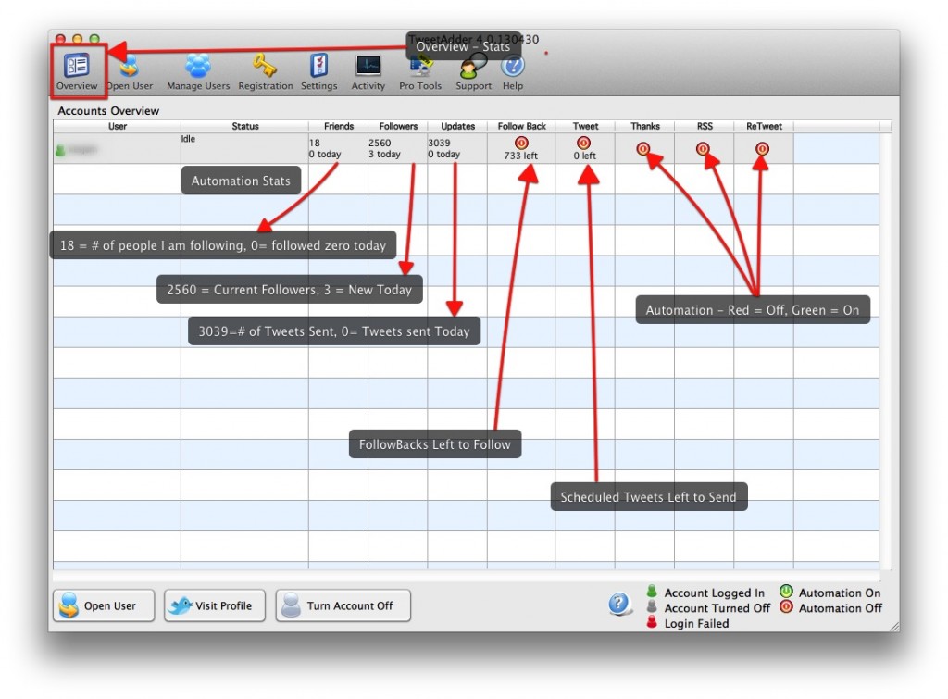The width and height of the screenshot is (948, 699).
Task: Click the '2560' followers value
Action: 380,143
